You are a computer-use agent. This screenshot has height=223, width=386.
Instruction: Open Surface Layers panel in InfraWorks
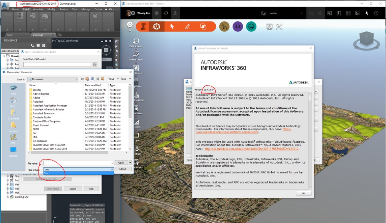point(136,56)
